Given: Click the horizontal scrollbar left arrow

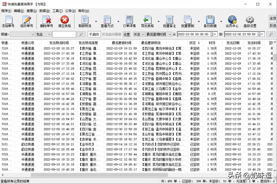Looking at the screenshot, I should (x=3, y=175).
